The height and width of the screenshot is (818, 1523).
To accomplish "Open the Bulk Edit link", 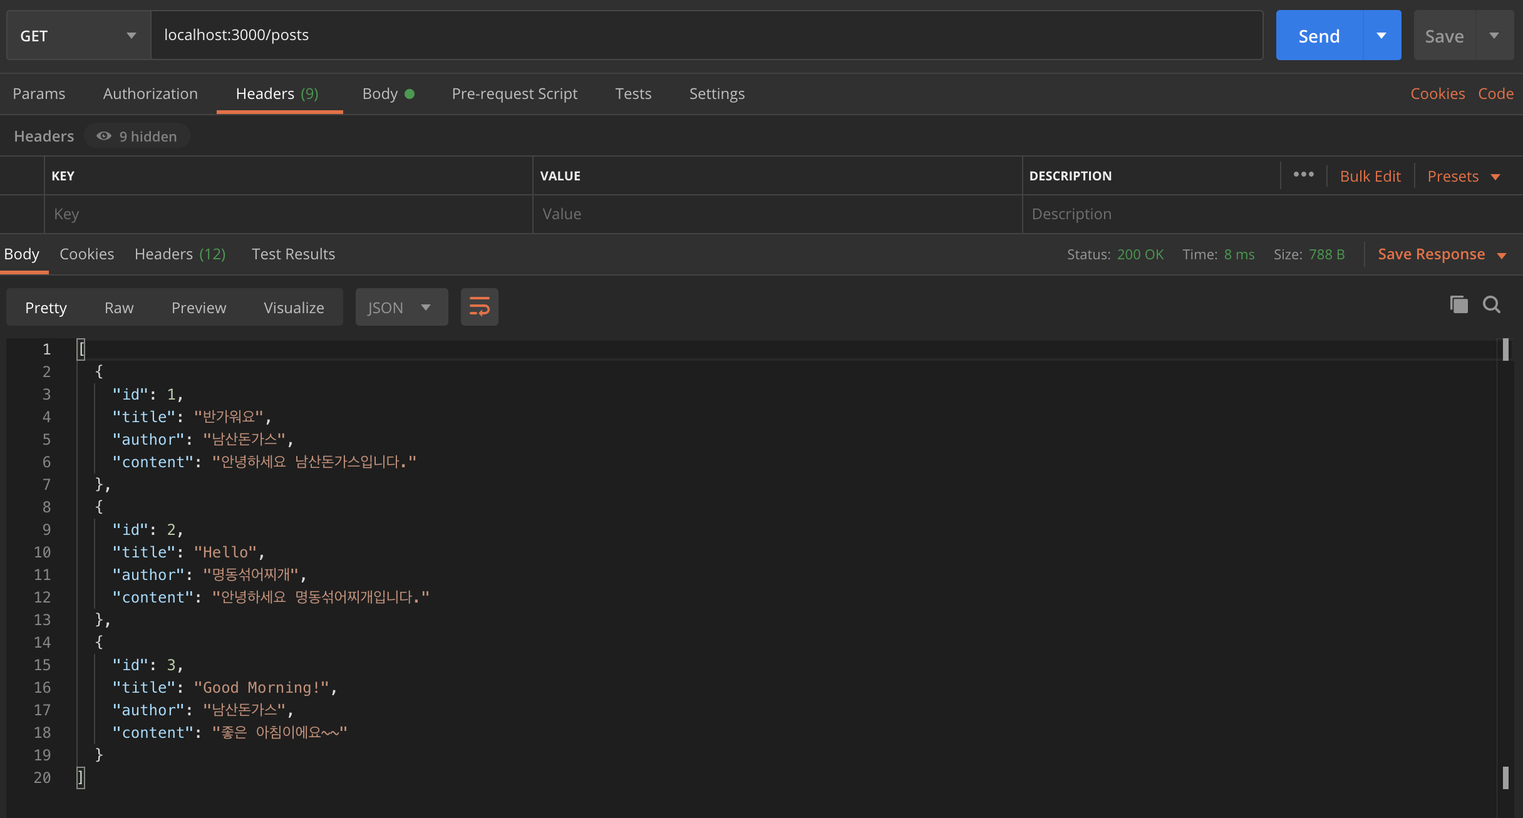I will pyautogui.click(x=1370, y=177).
